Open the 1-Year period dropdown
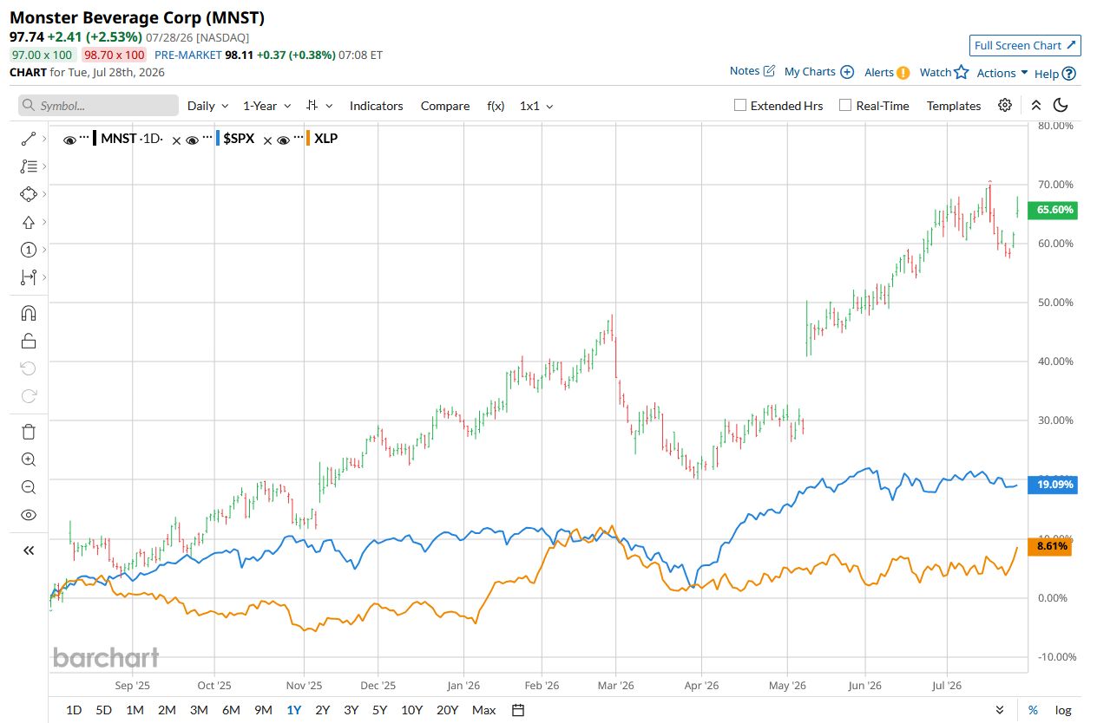Viewport: 1097px width, 723px height. click(x=266, y=106)
